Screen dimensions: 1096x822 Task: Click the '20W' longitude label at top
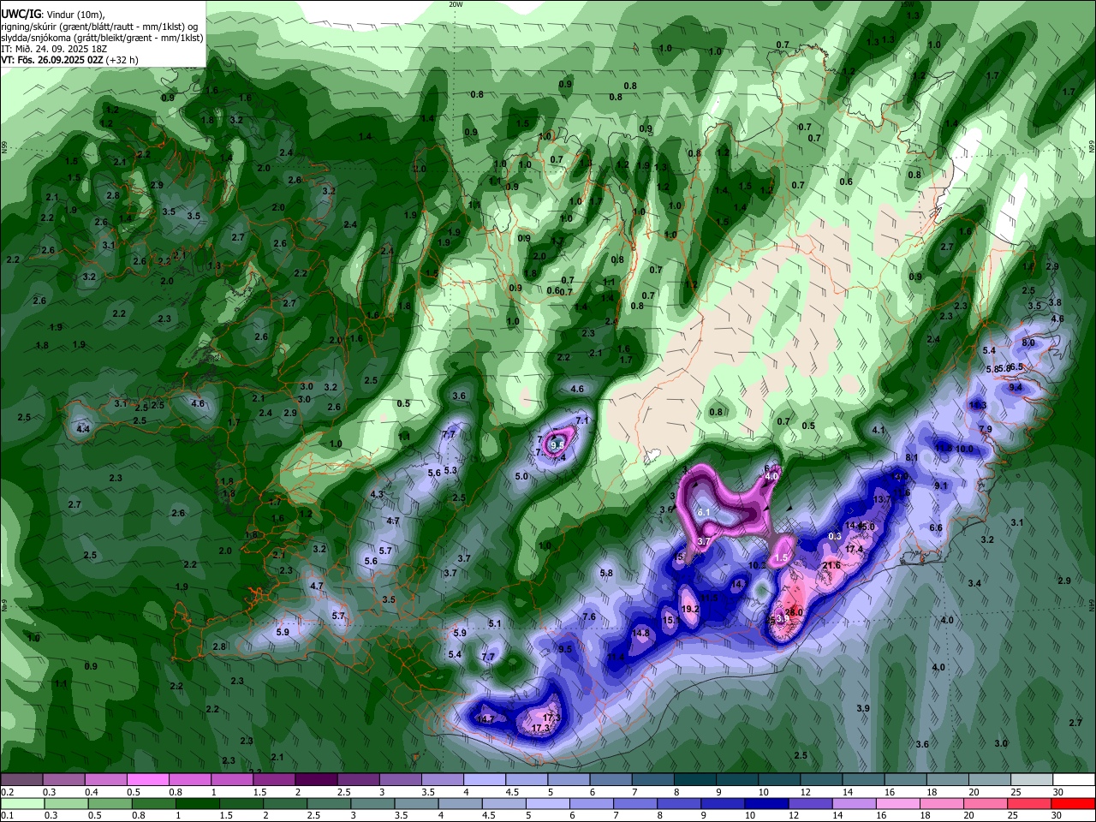[456, 4]
